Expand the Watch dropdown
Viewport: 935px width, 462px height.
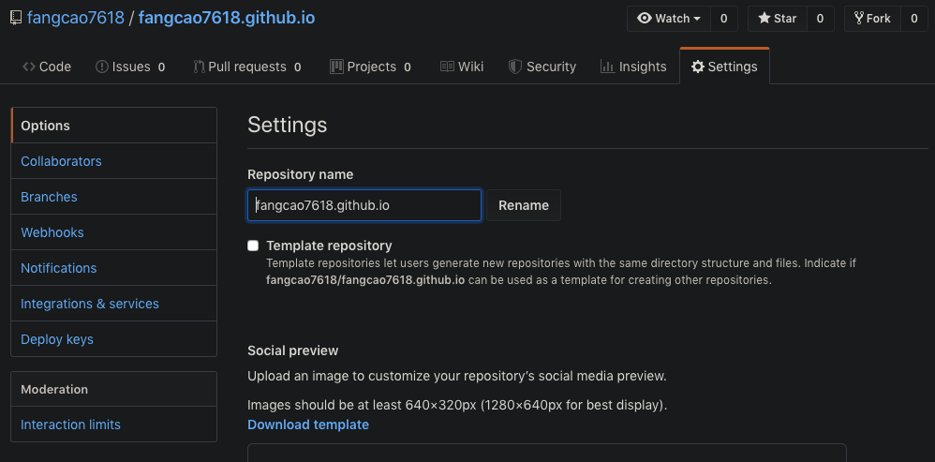(x=669, y=18)
